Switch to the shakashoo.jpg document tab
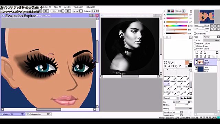Image resolution: width=220 pixels, height=124 pixels. 39,114
